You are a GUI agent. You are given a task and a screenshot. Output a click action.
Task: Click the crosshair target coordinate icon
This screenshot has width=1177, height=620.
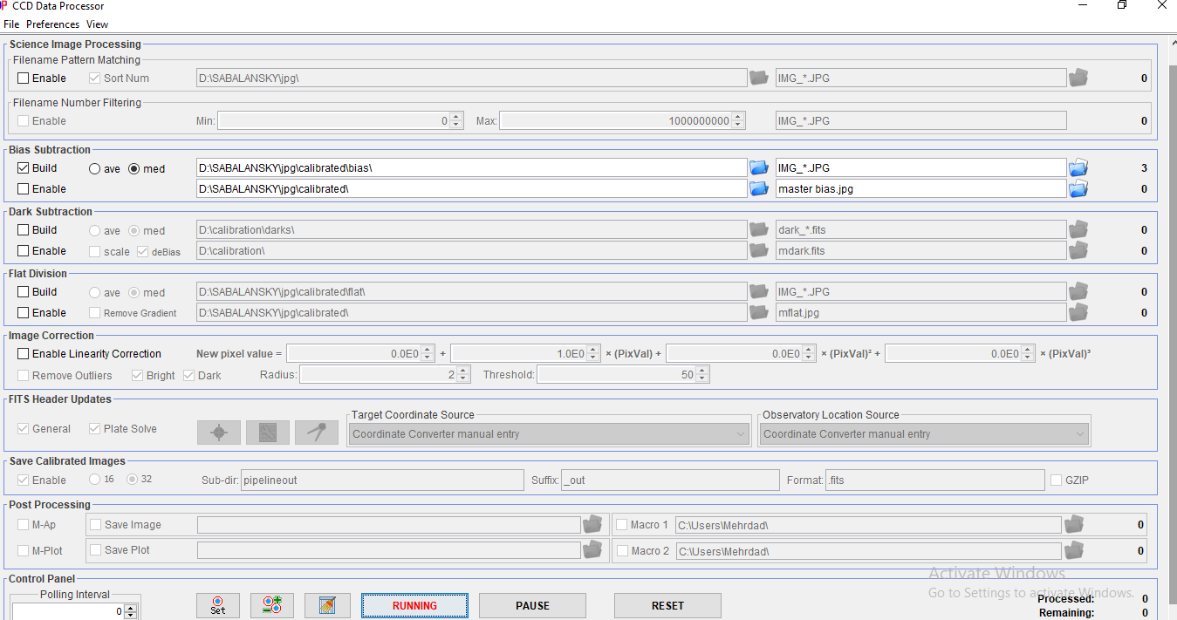[219, 433]
